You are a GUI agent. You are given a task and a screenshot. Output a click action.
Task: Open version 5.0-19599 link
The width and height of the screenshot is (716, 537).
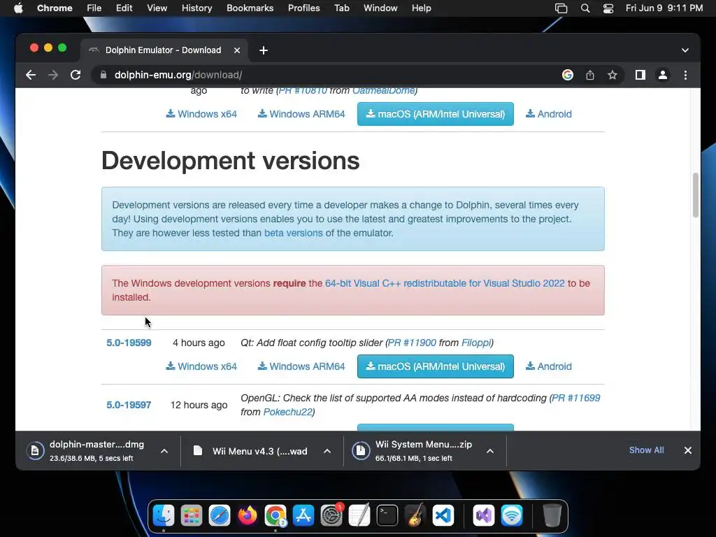(x=129, y=343)
